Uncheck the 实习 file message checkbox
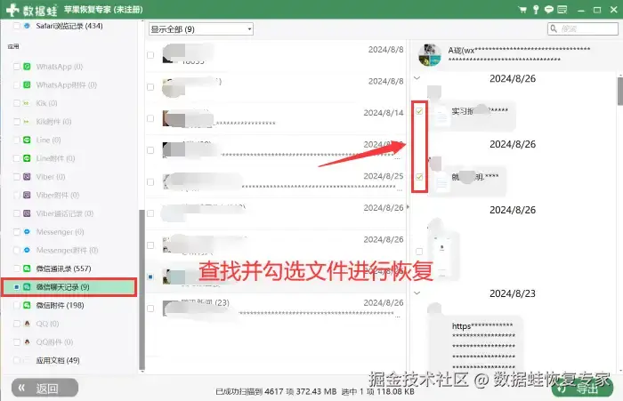Screen dimensions: 623x401 pyautogui.click(x=419, y=111)
